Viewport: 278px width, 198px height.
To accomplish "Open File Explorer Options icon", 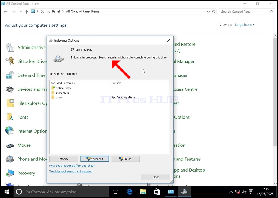I will pos(10,103).
